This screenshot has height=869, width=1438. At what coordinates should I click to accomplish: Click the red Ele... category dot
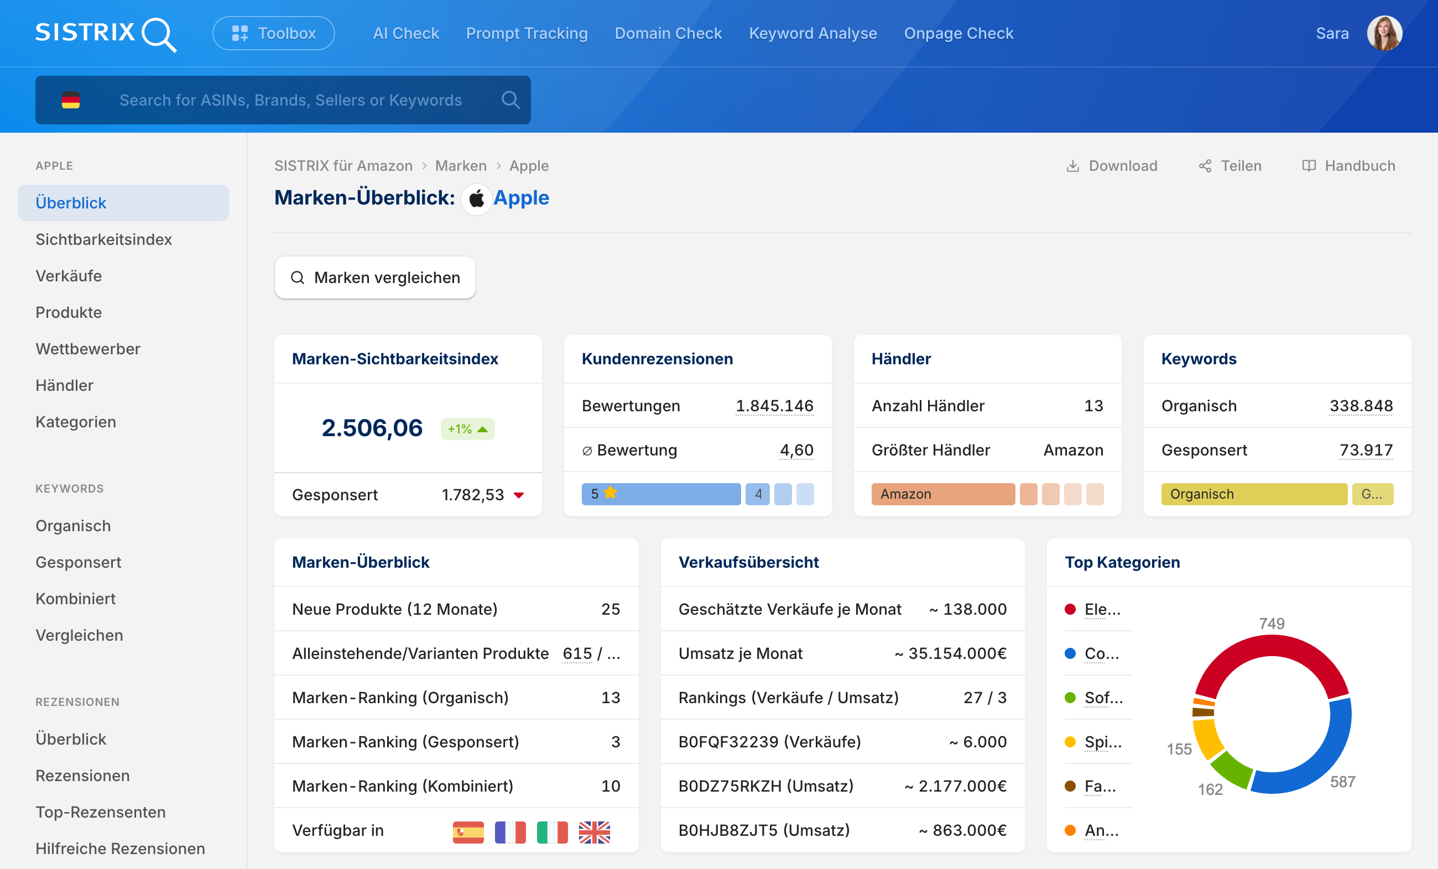point(1070,610)
